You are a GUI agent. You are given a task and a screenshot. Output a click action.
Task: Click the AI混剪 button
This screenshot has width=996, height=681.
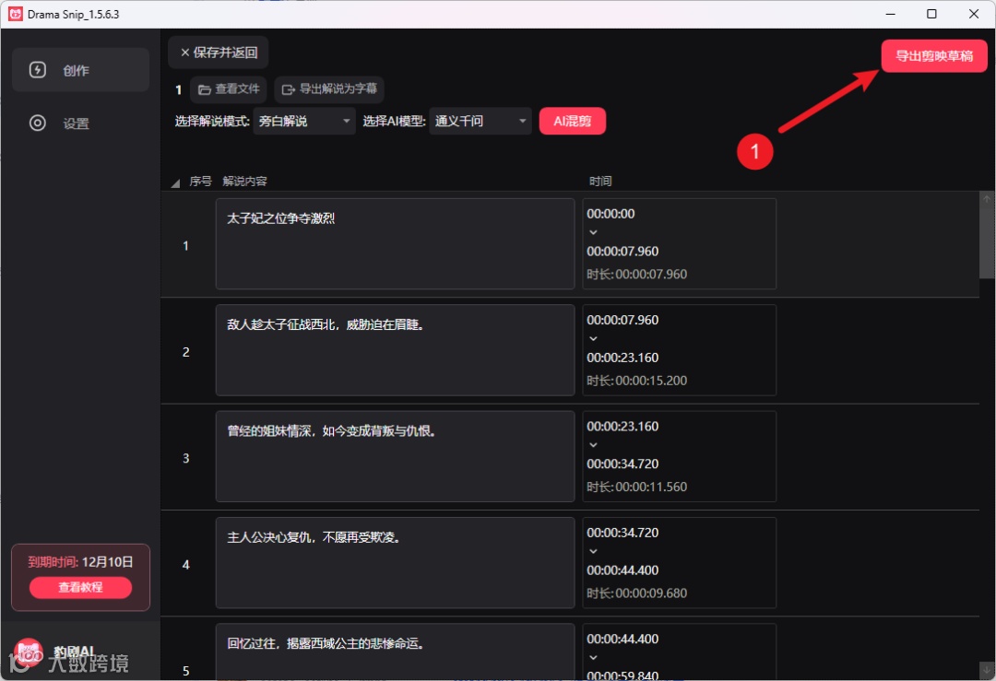573,122
